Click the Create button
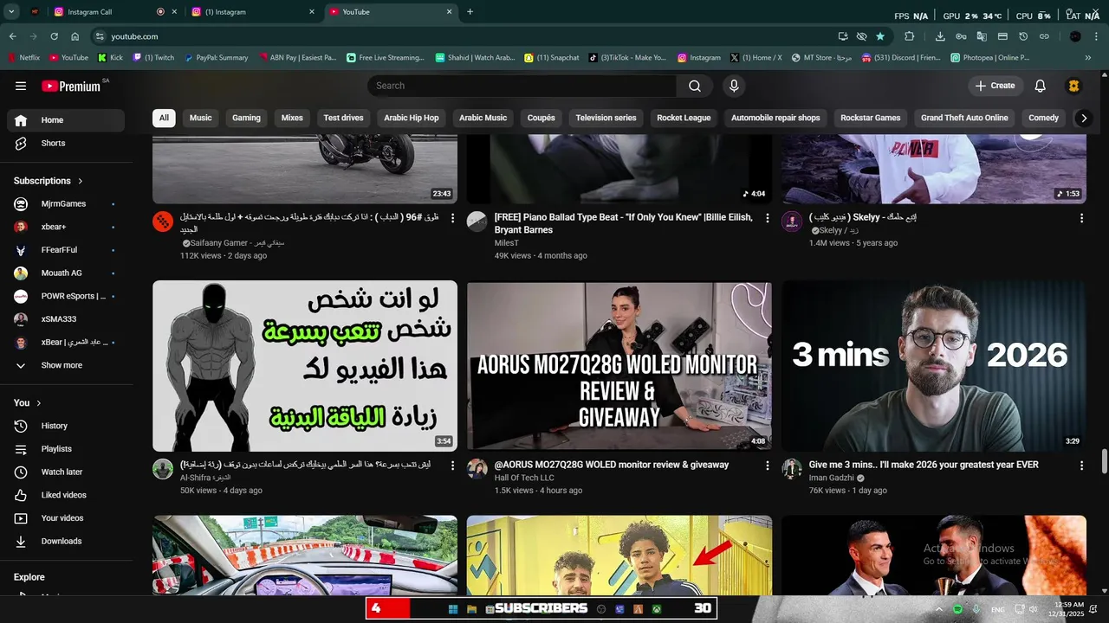This screenshot has height=623, width=1109. 996,86
